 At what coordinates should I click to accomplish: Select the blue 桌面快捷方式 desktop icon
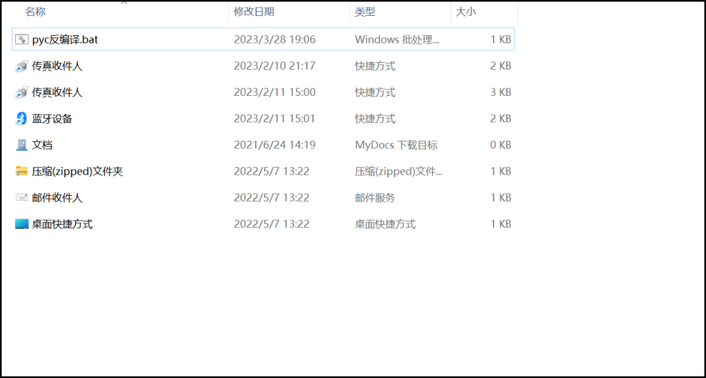tap(22, 223)
